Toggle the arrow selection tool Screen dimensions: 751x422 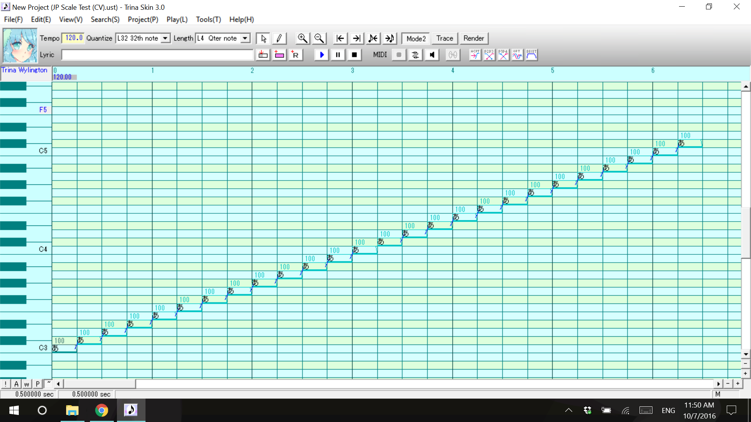pos(263,38)
